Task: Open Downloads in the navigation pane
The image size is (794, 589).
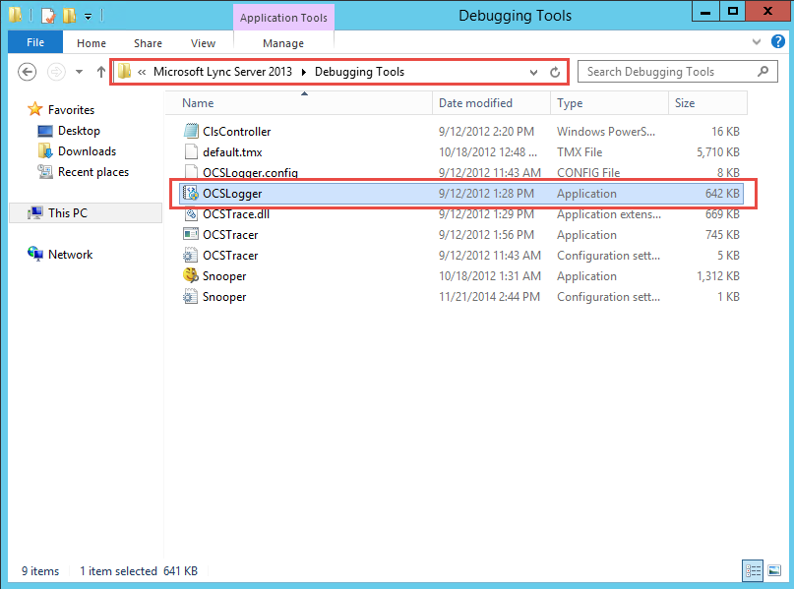Action: point(88,151)
